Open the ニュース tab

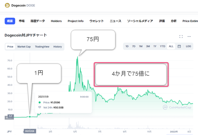click(x=115, y=21)
